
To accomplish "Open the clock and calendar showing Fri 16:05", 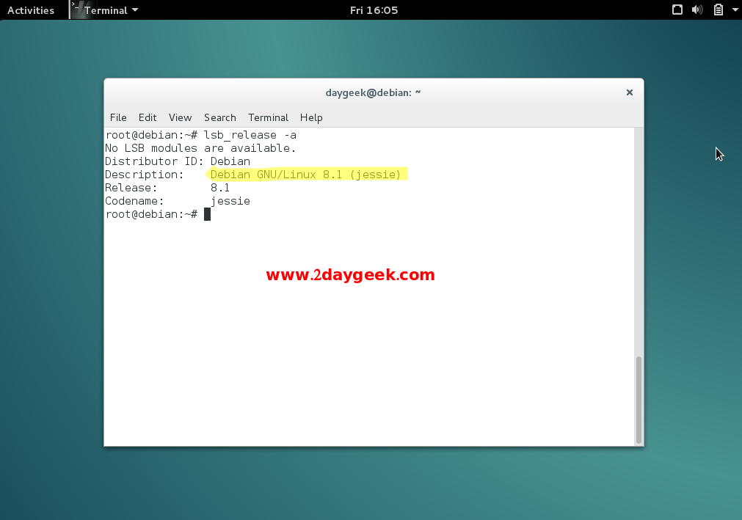I will [374, 10].
